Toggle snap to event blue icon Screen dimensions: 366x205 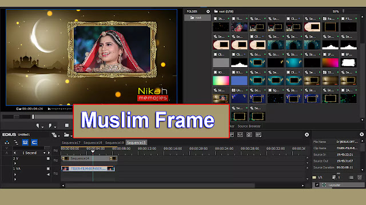pyautogui.click(x=34, y=142)
